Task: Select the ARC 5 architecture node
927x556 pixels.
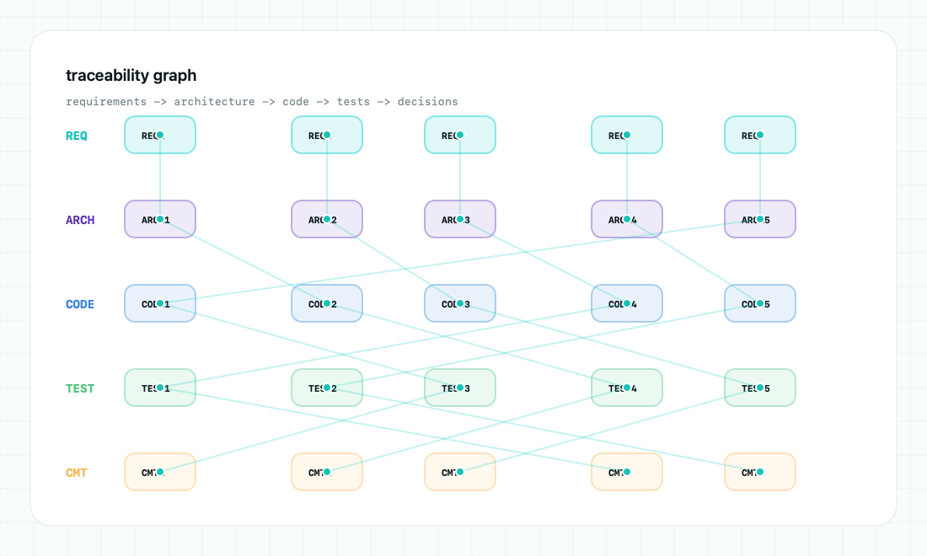Action: (x=759, y=219)
